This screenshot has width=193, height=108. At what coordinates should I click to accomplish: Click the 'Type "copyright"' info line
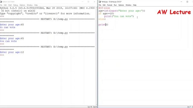[45, 13]
